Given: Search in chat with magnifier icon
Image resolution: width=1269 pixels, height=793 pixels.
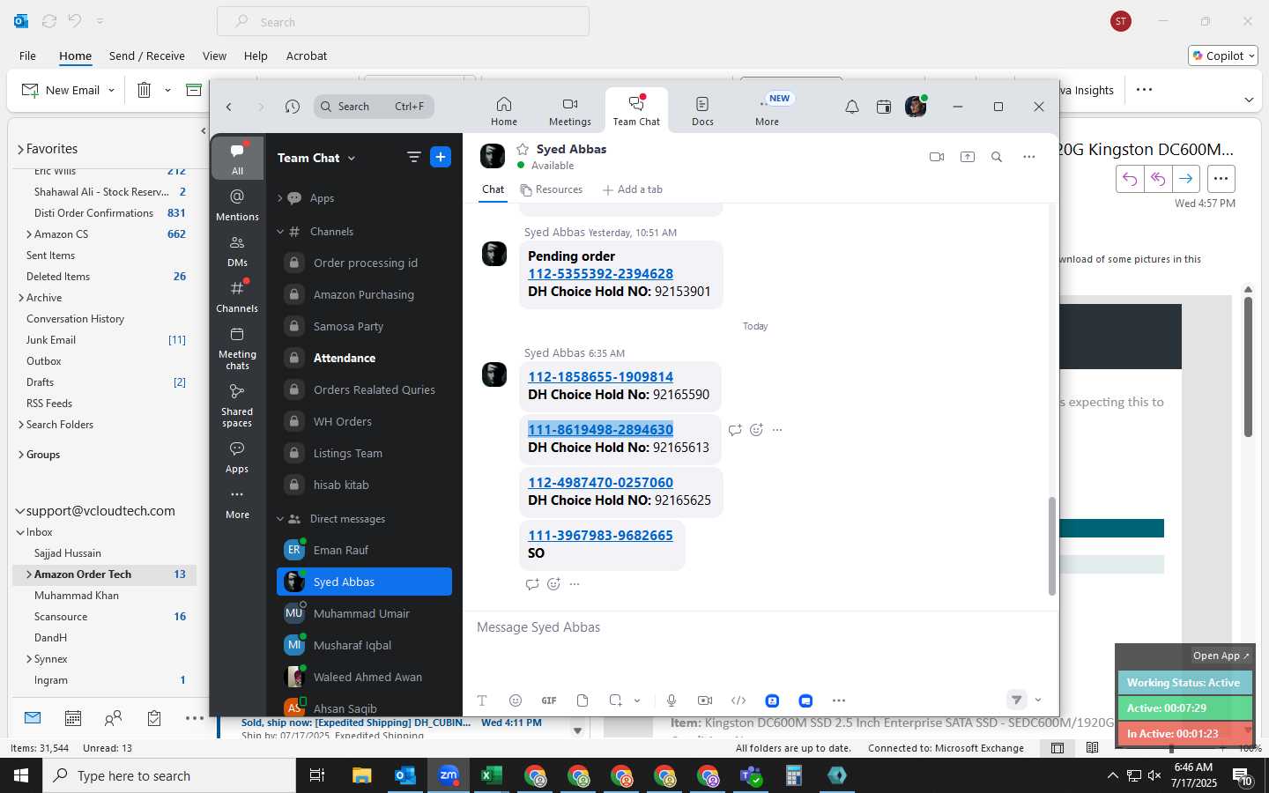Looking at the screenshot, I should (x=997, y=157).
